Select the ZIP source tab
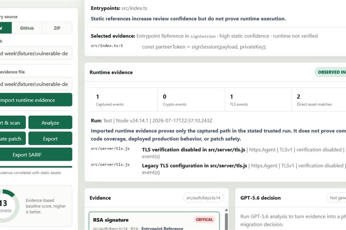Image resolution: width=346 pixels, height=230 pixels. click(x=57, y=28)
